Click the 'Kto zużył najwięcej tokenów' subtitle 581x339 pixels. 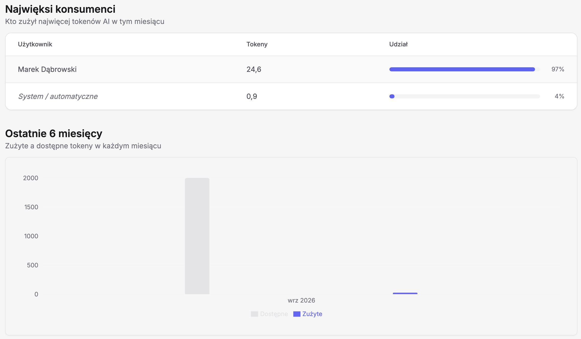click(x=85, y=21)
